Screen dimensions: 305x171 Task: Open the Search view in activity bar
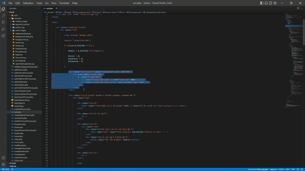(x=3, y=16)
